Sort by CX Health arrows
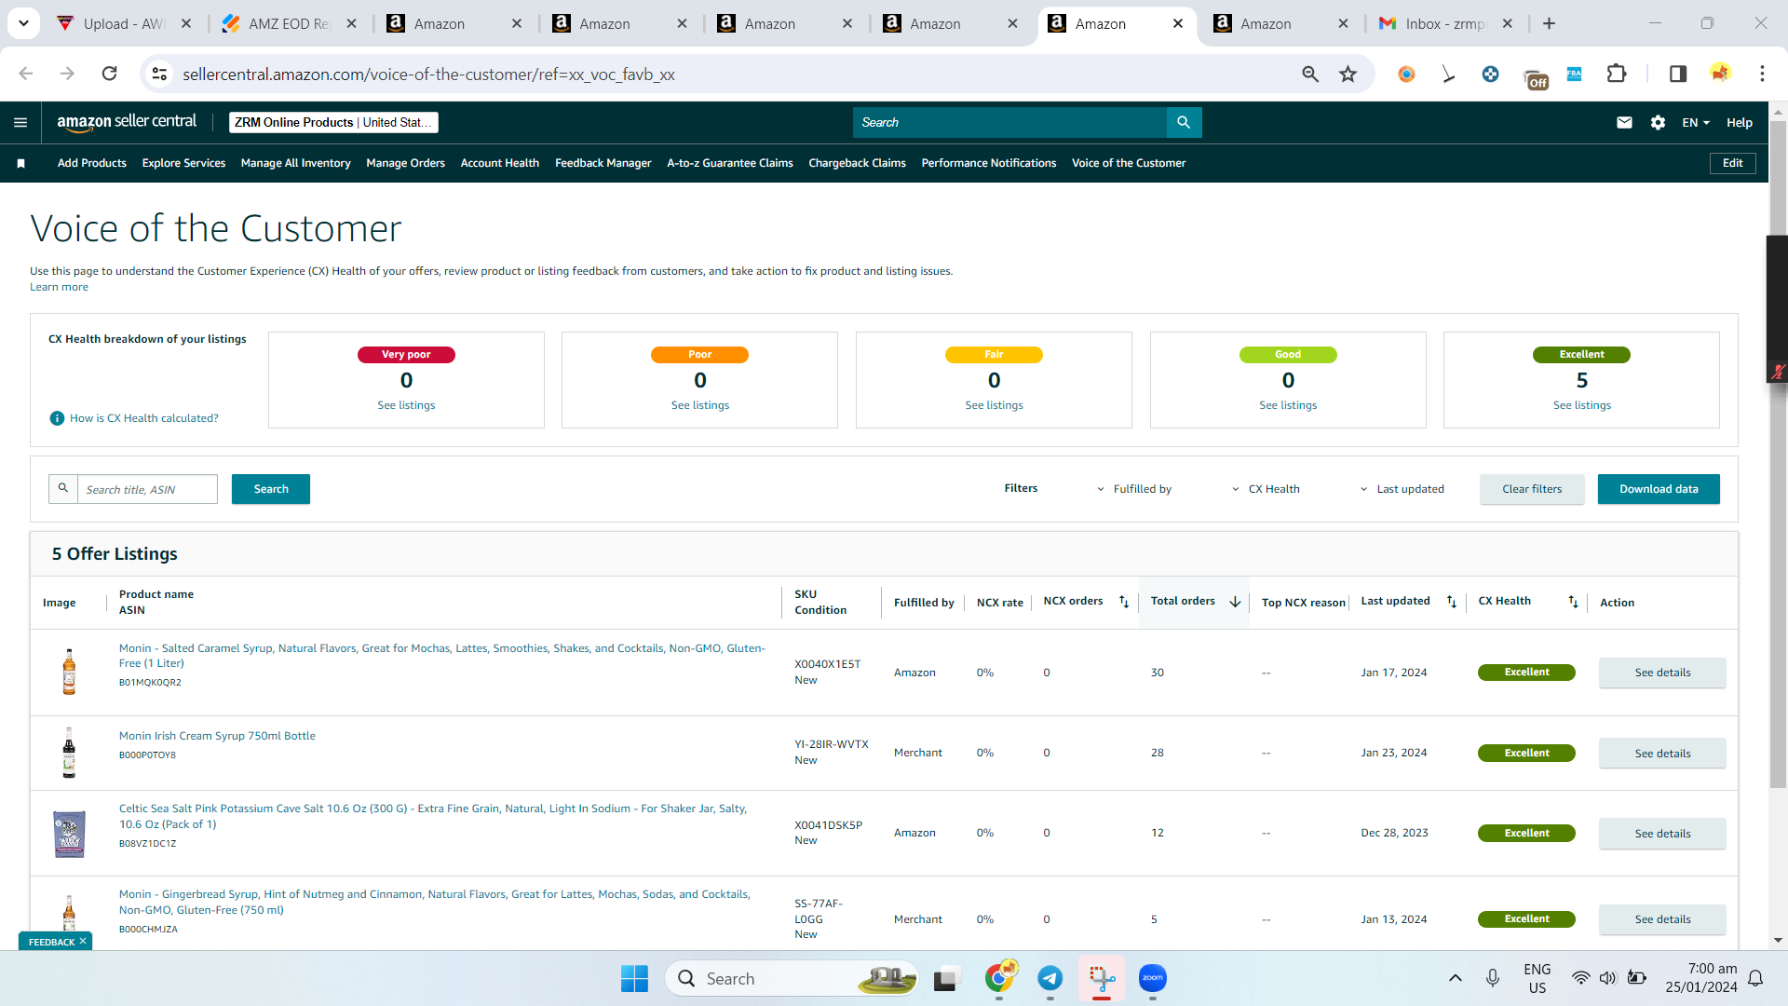This screenshot has width=1788, height=1006. [x=1573, y=602]
